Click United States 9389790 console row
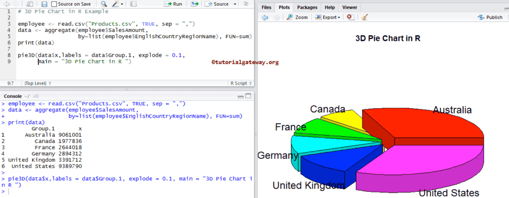The image size is (509, 198). click(x=41, y=167)
